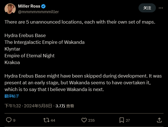Click the Miller Ross display name
This screenshot has width=168, height=127.
point(29,6)
